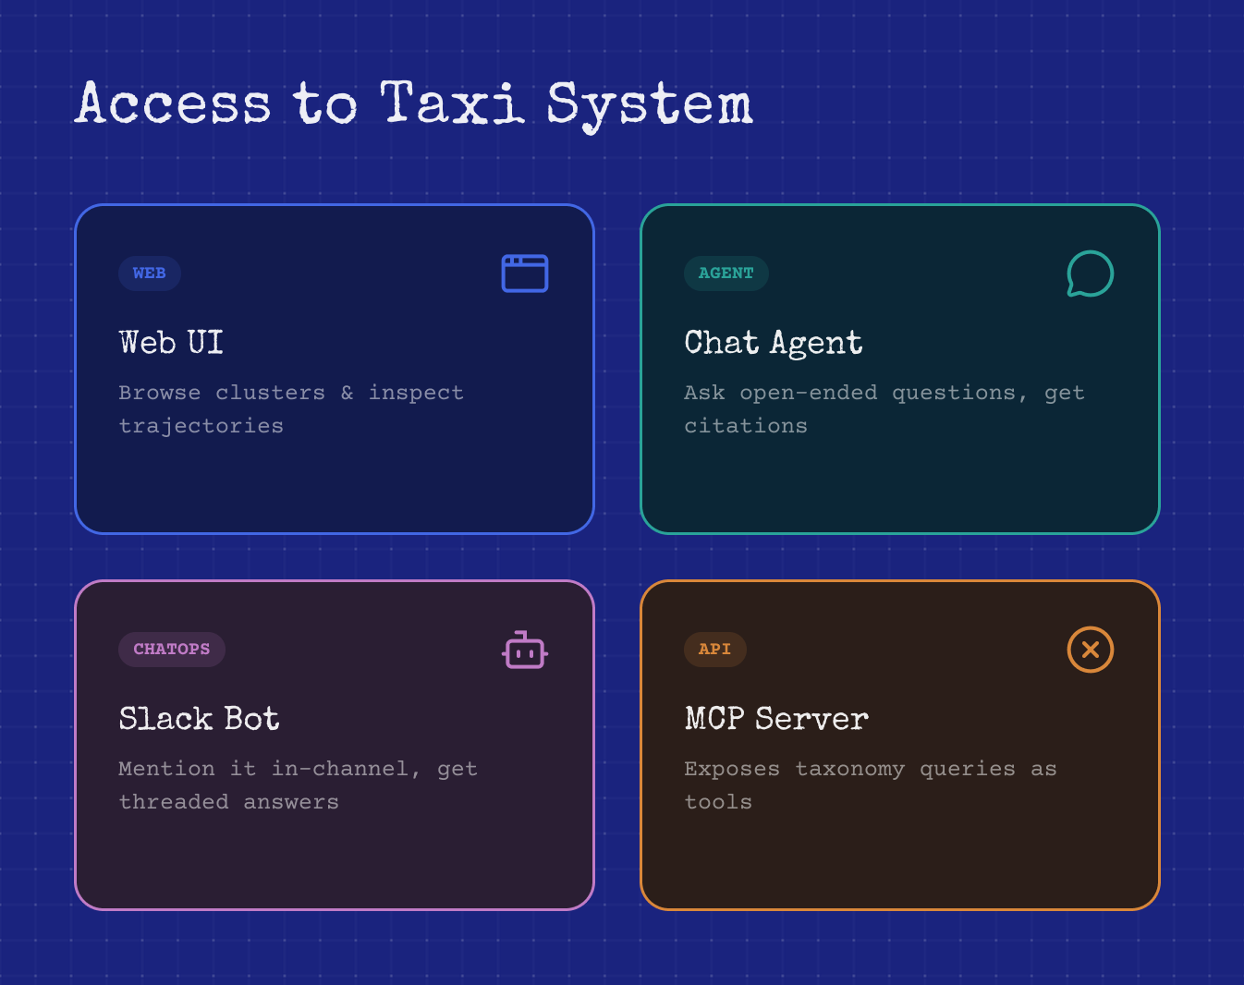Click the speech bubble icon on Chat Agent card
This screenshot has height=985, width=1244.
coord(1091,274)
